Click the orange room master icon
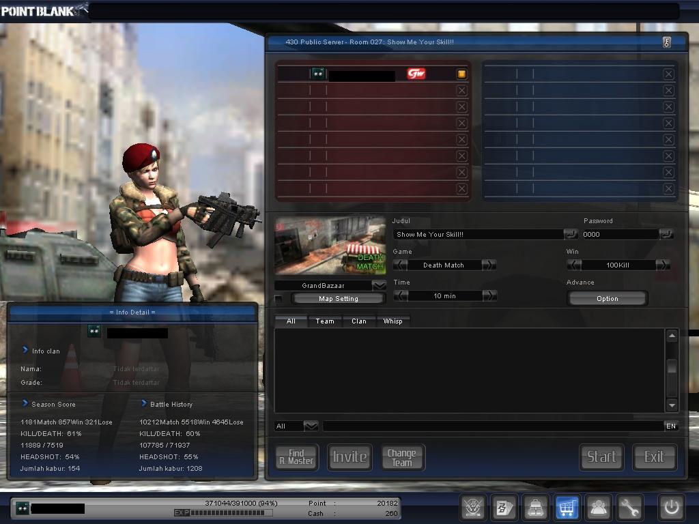The width and height of the screenshot is (699, 524). 461,74
